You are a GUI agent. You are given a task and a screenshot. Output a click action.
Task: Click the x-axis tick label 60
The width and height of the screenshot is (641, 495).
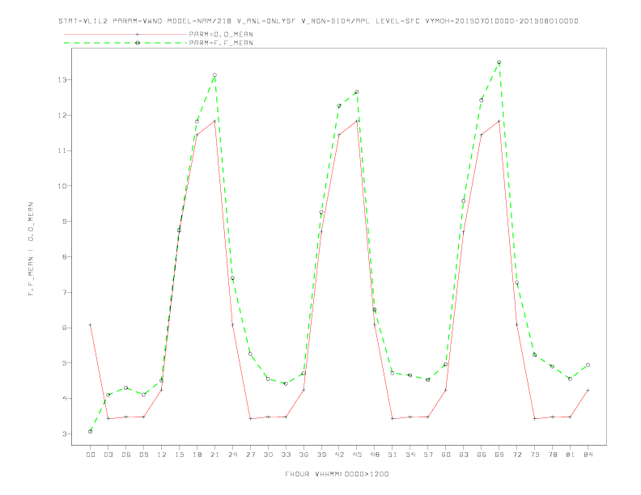(x=446, y=455)
